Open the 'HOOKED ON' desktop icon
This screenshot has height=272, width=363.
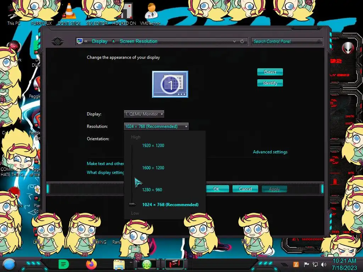pos(124,14)
